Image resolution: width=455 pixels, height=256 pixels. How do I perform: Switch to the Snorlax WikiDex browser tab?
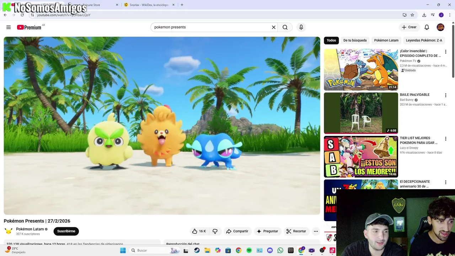click(x=149, y=5)
